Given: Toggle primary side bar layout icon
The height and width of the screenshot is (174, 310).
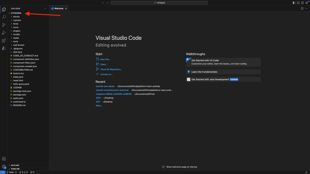Looking at the screenshot, I should 294,3.
